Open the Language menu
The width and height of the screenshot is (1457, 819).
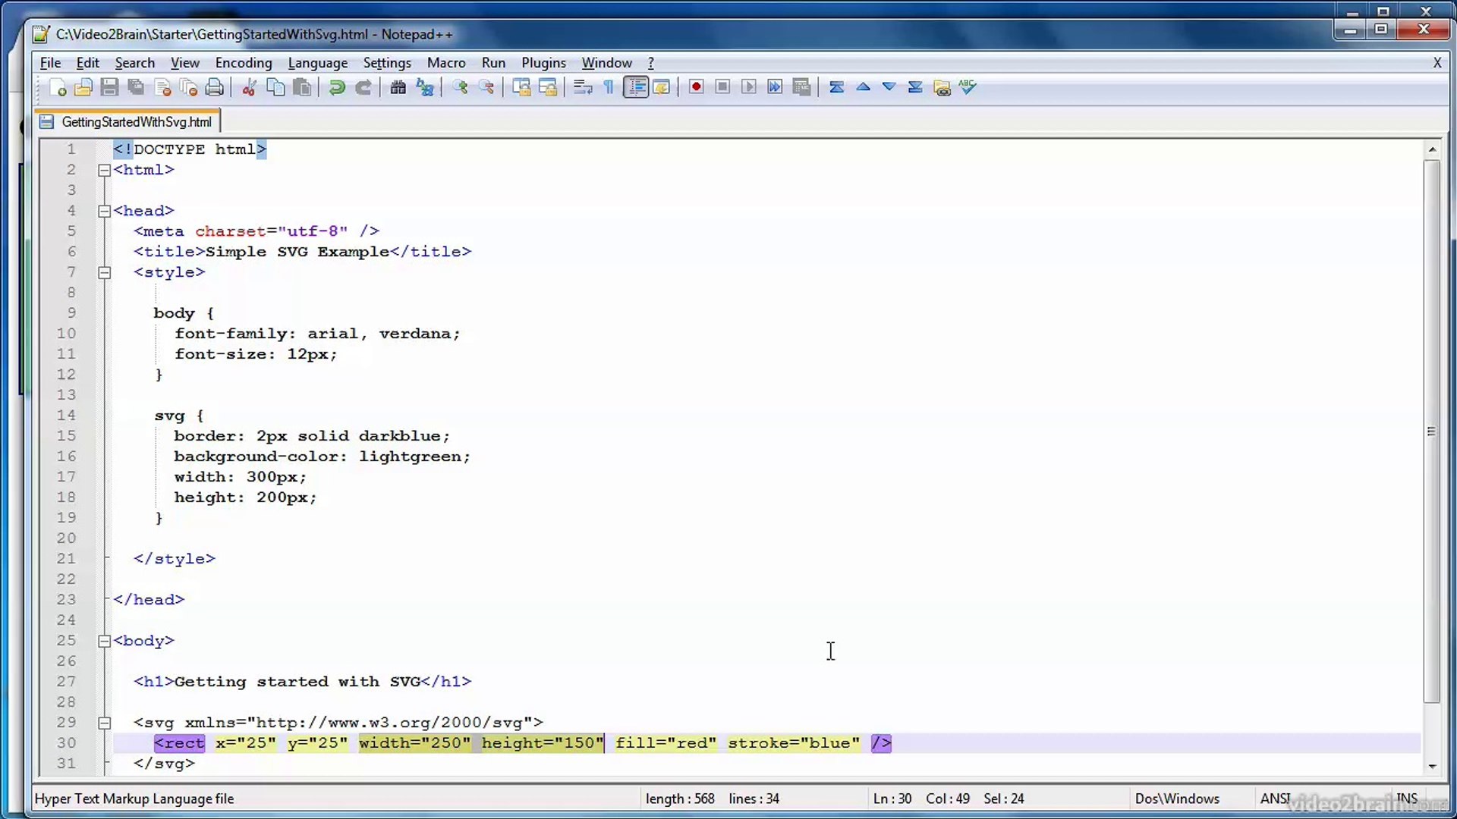click(318, 63)
